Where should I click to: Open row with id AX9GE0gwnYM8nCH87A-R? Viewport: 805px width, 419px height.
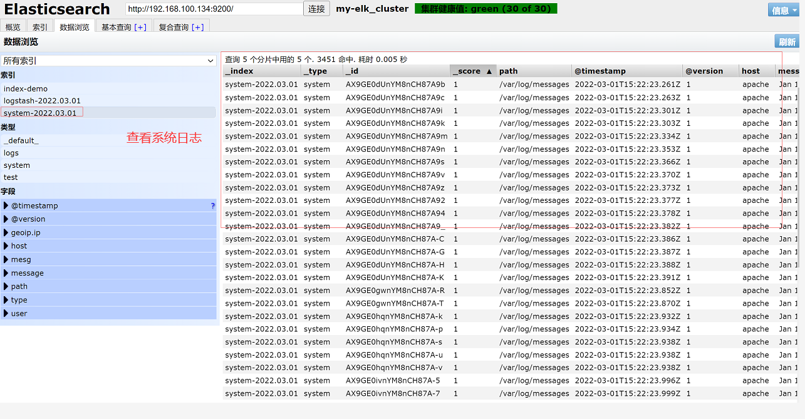395,291
